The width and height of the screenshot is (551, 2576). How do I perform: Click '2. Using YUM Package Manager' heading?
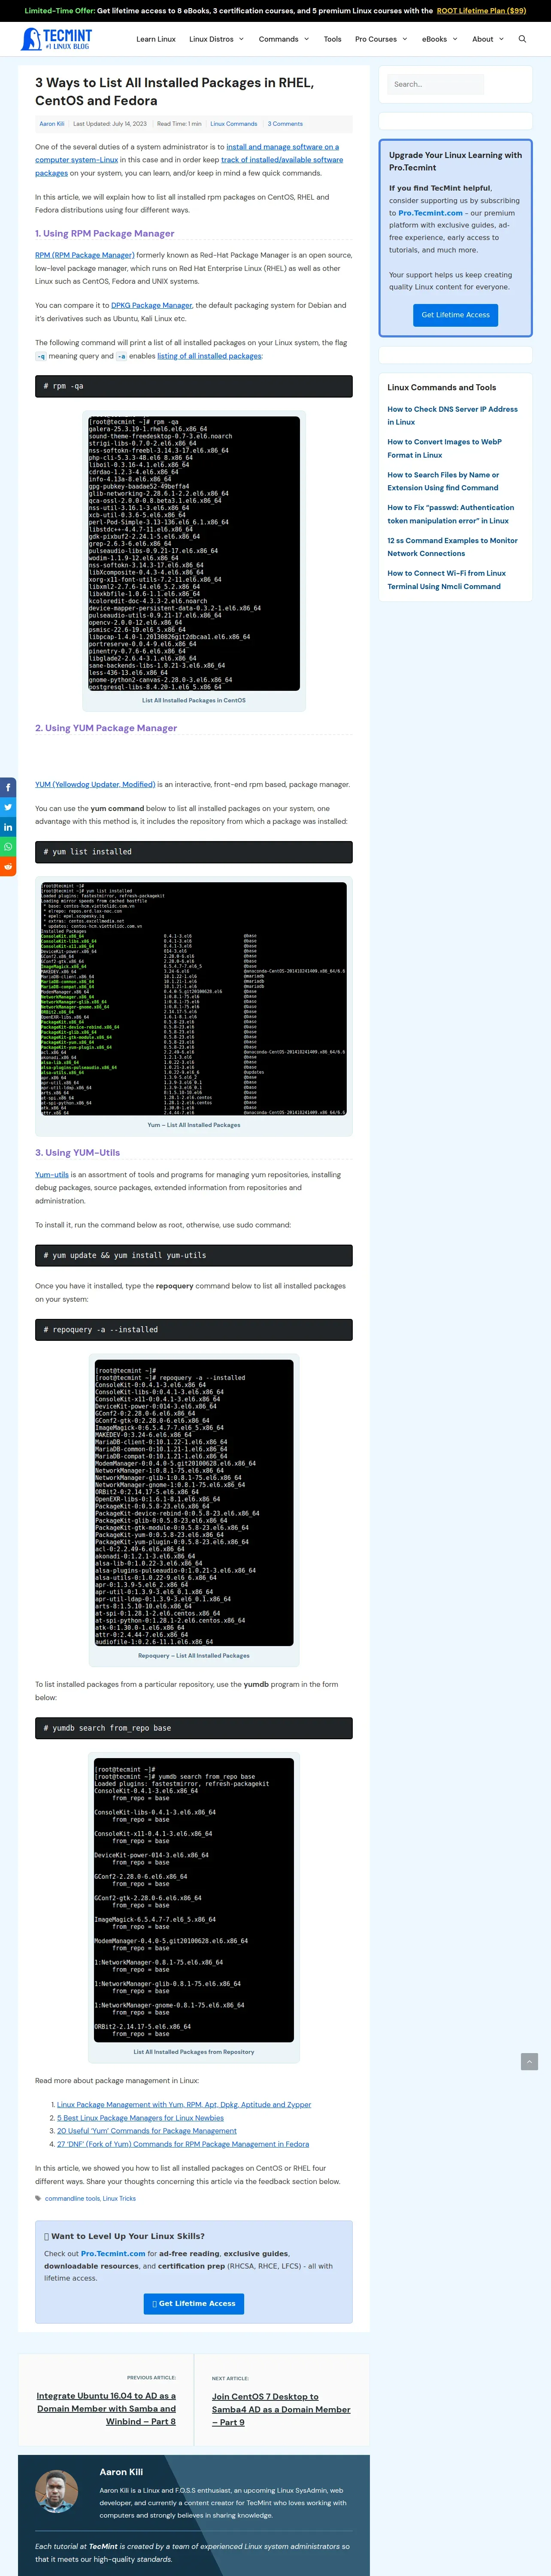pyautogui.click(x=106, y=728)
